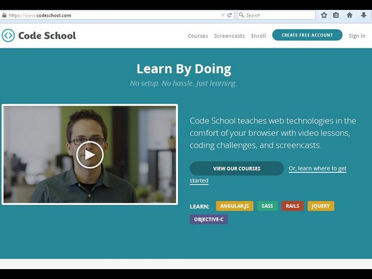Click the Code School logo icon
This screenshot has width=372, height=279.
point(8,35)
